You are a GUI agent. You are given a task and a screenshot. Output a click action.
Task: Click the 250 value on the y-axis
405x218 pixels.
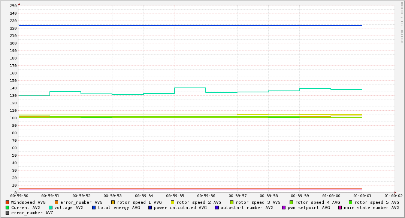click(x=13, y=6)
